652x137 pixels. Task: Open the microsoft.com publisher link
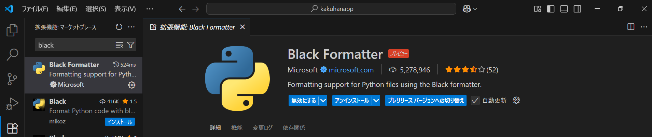351,70
